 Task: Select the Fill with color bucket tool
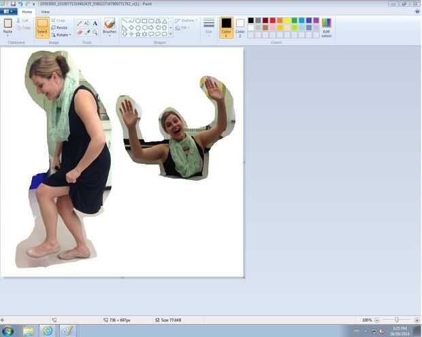point(87,23)
